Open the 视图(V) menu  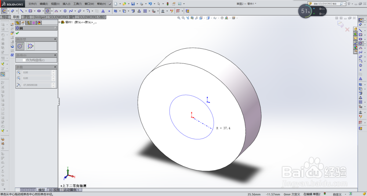coord(55,4)
